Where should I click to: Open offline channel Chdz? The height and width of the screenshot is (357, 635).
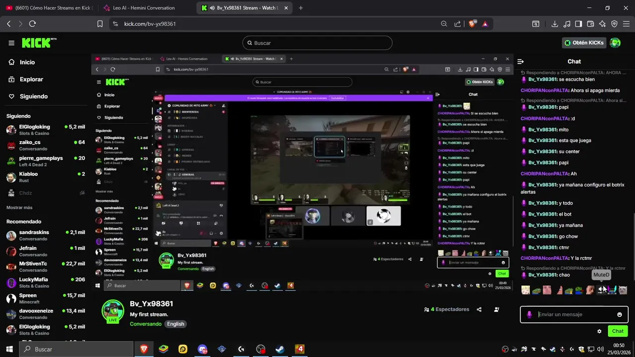[x=46, y=193]
